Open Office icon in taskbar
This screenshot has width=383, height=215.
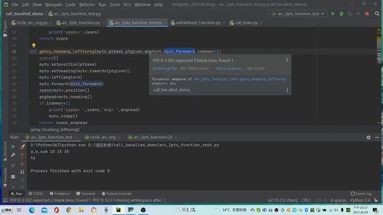coord(57,210)
